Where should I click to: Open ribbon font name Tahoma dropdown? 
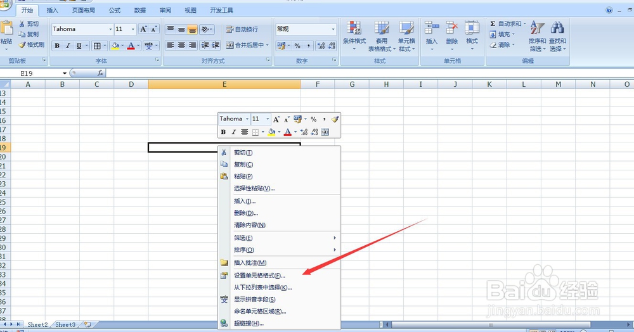click(110, 29)
